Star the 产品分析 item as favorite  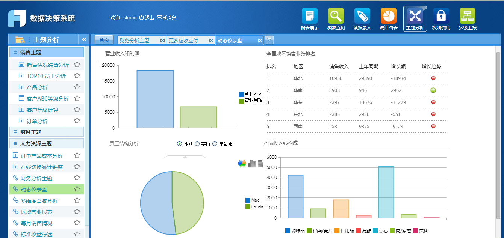pyautogui.click(x=77, y=87)
